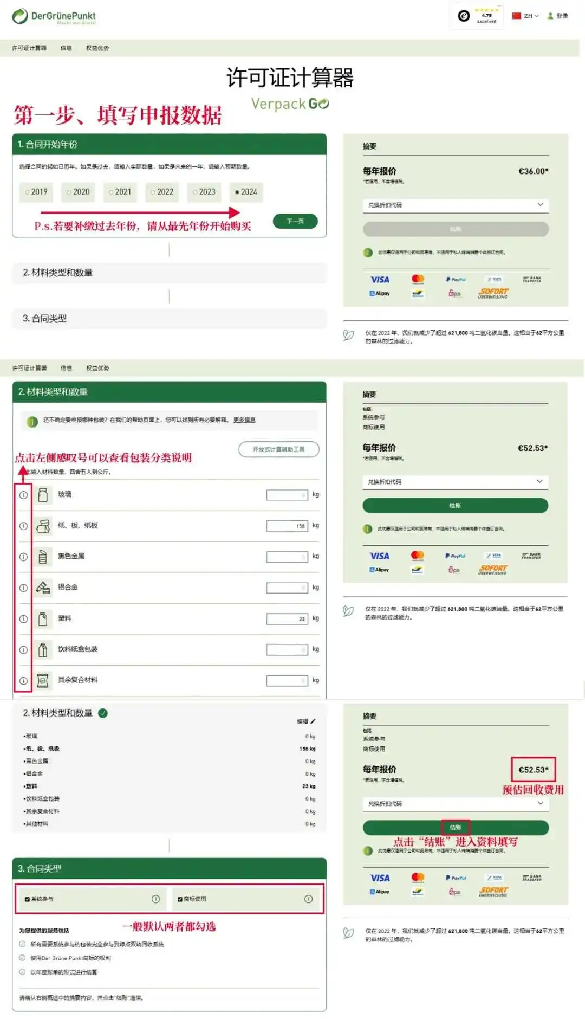The height and width of the screenshot is (1019, 585).
Task: Click the '23 kg' summary value
Action: [x=309, y=786]
